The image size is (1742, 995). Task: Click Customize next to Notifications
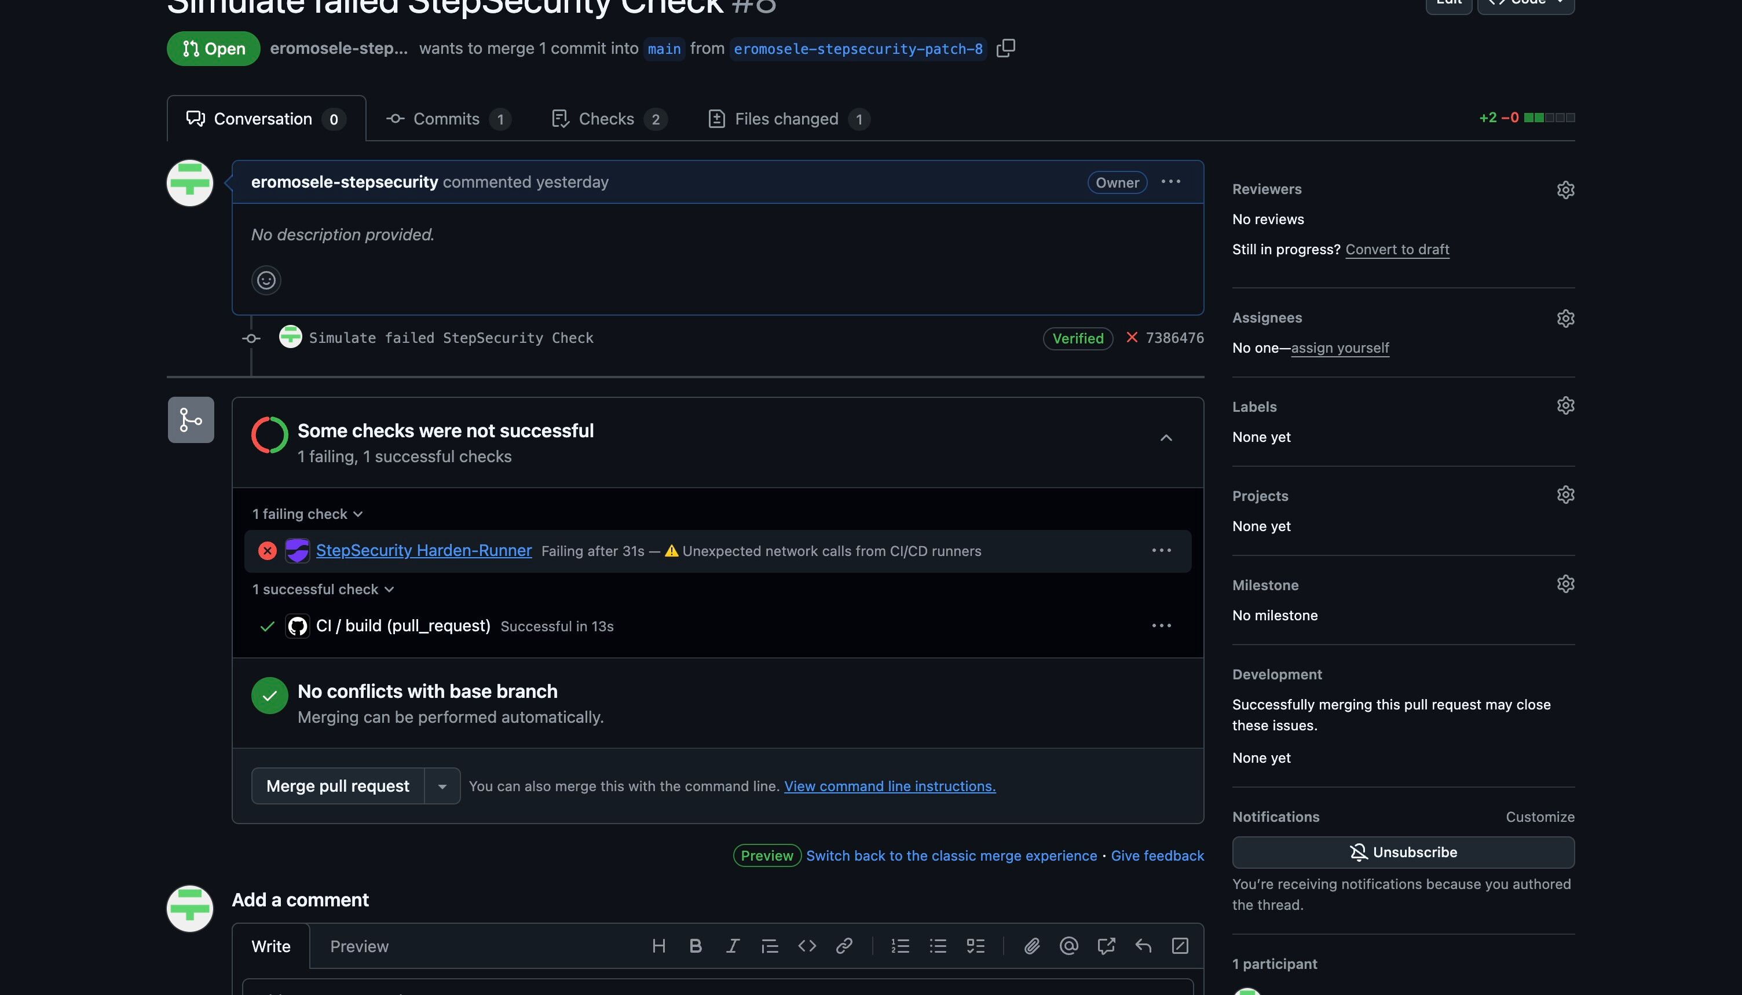tap(1540, 817)
